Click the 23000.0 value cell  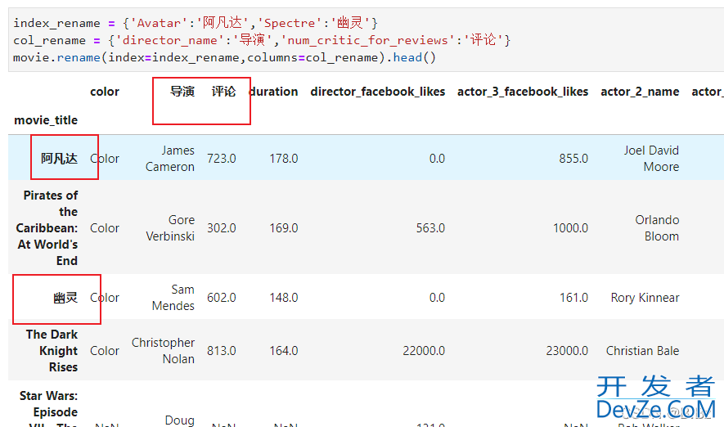point(567,350)
